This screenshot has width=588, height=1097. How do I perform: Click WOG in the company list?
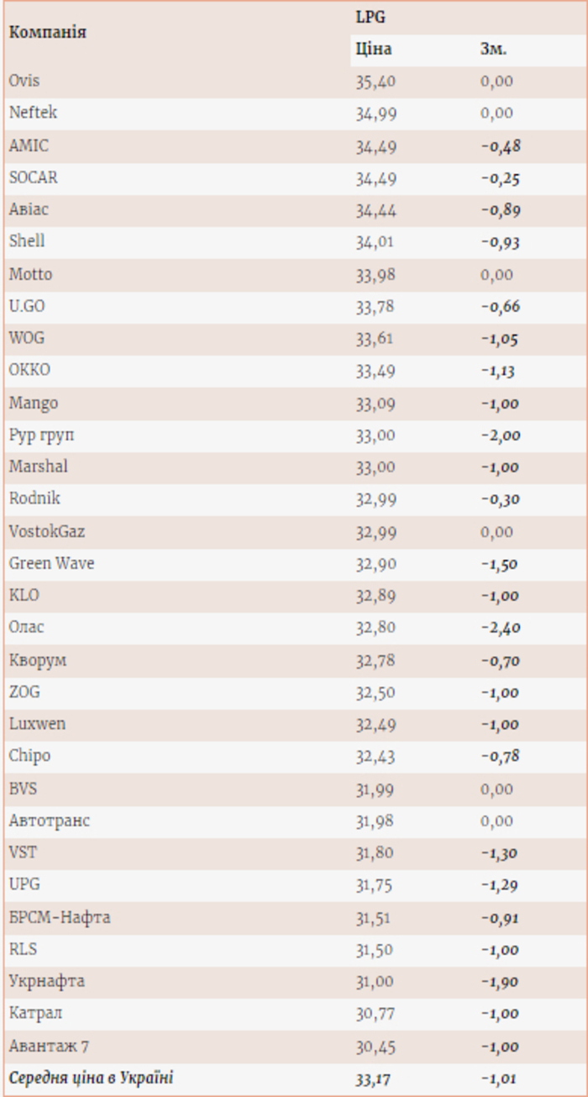(27, 338)
